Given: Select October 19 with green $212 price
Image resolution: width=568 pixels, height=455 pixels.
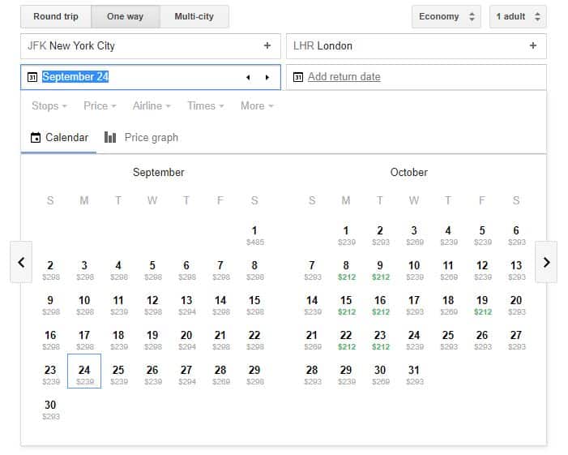Looking at the screenshot, I should pyautogui.click(x=482, y=305).
